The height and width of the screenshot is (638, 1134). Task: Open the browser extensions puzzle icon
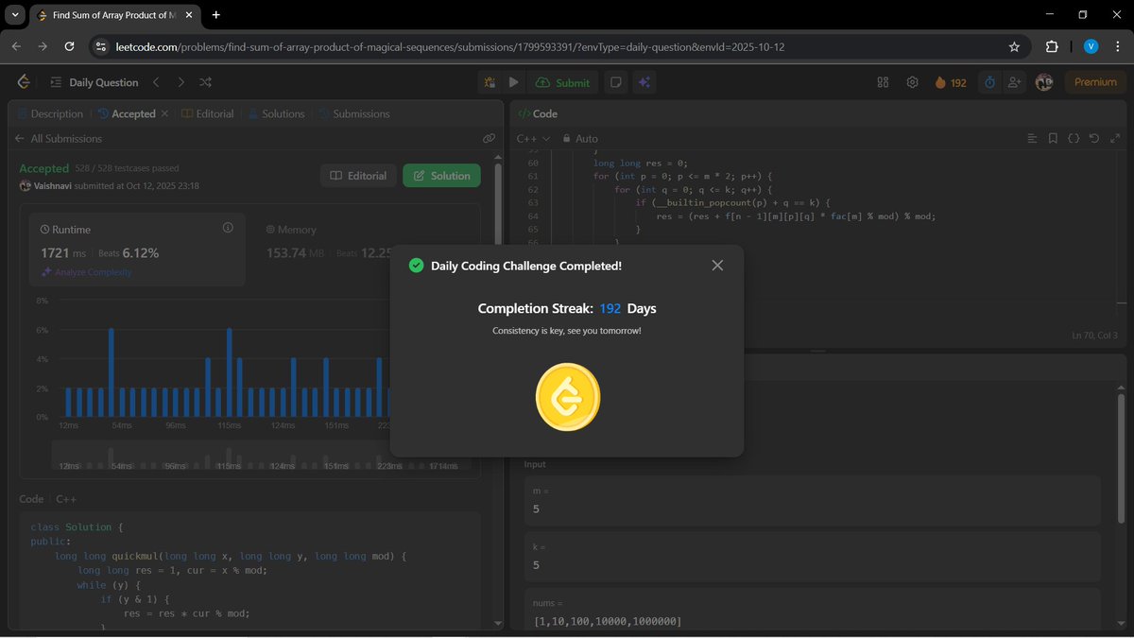pyautogui.click(x=1051, y=46)
